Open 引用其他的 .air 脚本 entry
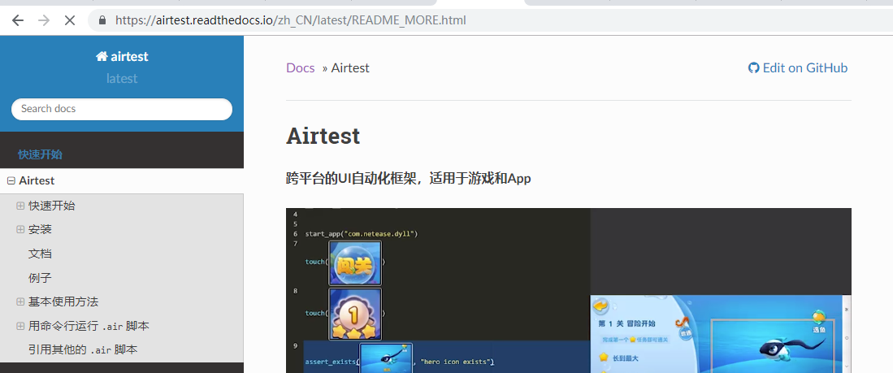Screen dimensions: 893x373 [x=83, y=349]
